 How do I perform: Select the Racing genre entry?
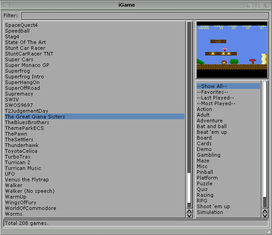205,195
